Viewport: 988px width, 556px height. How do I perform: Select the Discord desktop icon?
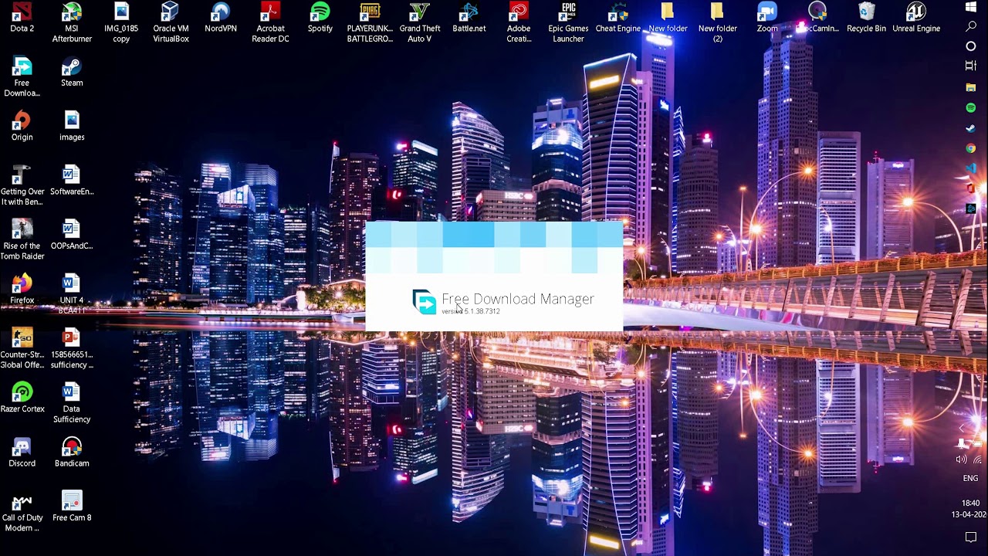[x=22, y=453]
